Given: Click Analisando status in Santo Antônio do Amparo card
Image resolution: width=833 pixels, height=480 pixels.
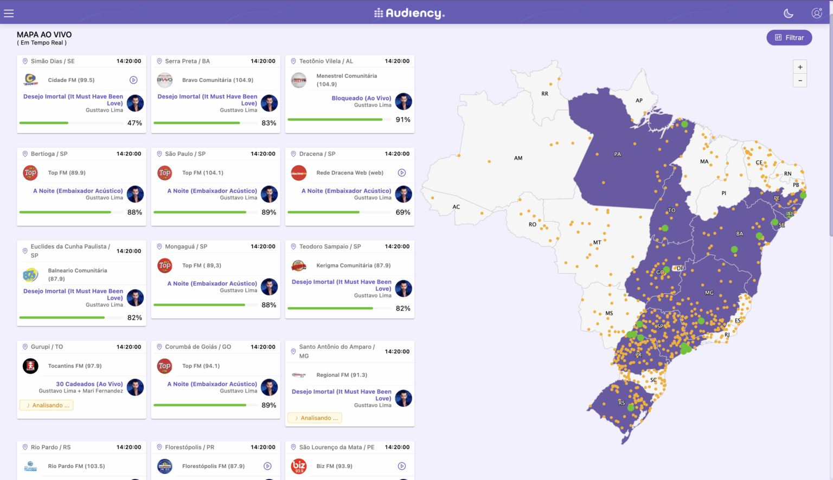Looking at the screenshot, I should 315,418.
